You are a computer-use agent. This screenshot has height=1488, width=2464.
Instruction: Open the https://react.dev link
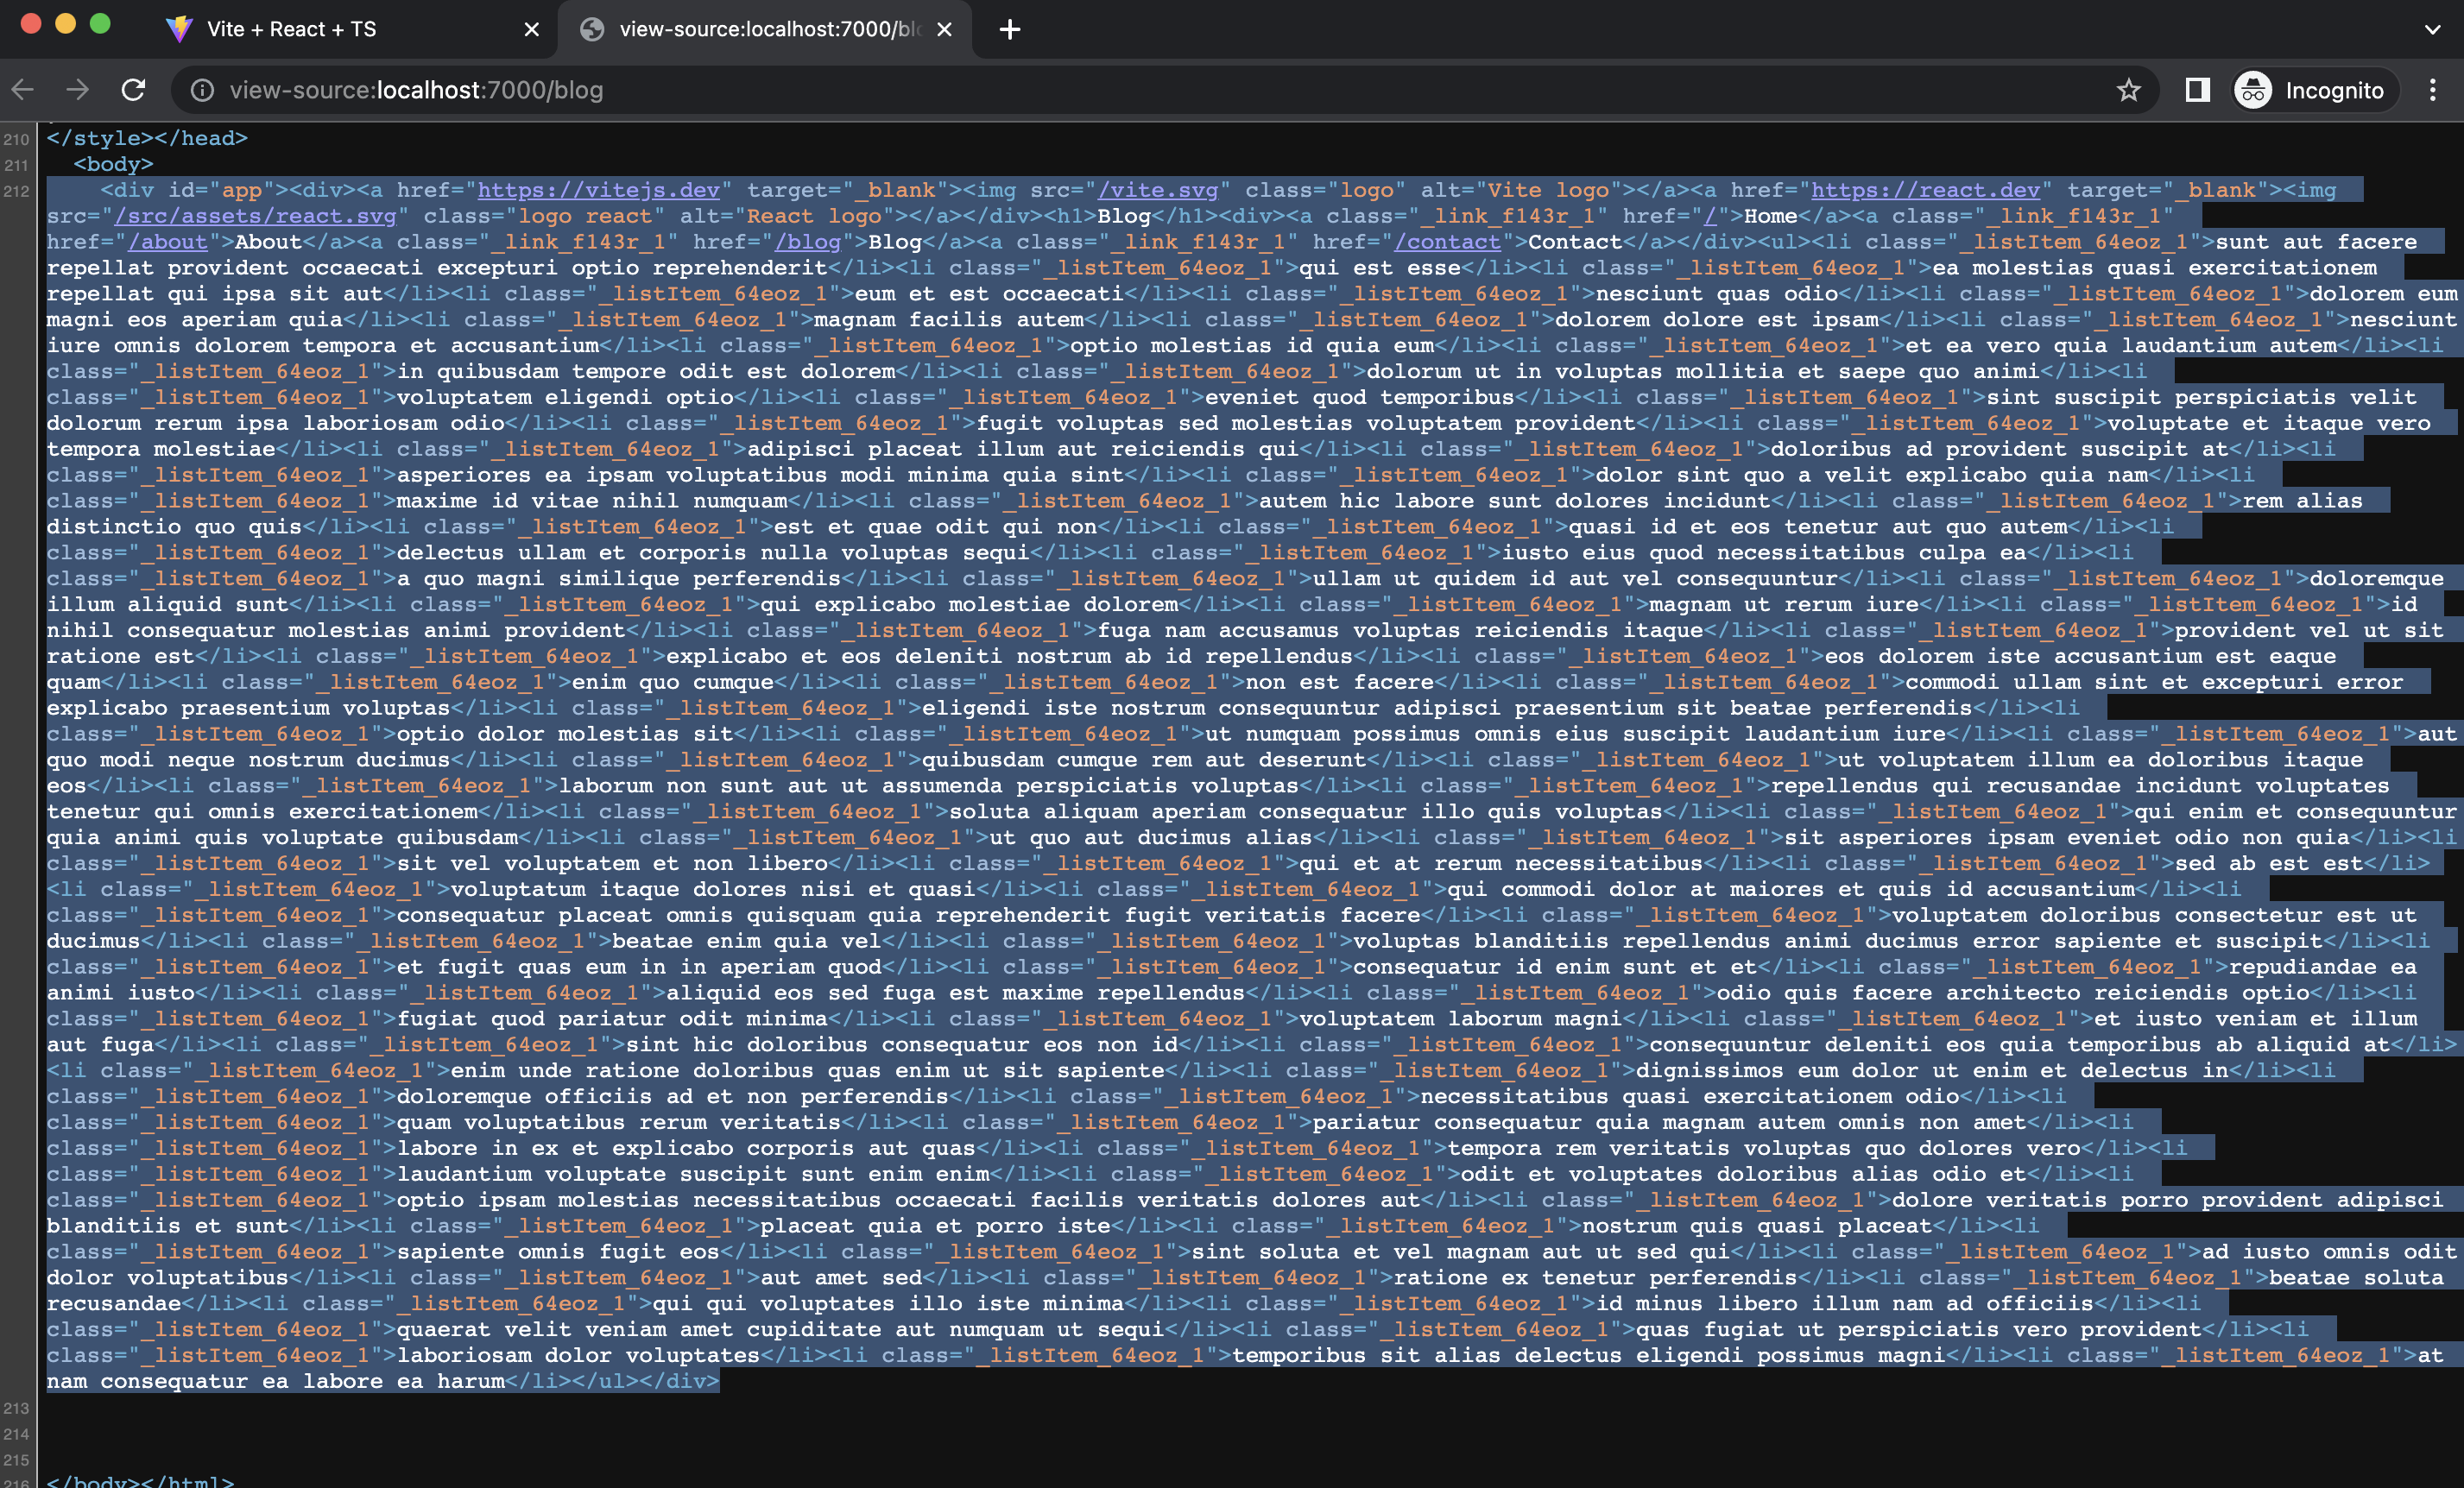pos(1925,190)
